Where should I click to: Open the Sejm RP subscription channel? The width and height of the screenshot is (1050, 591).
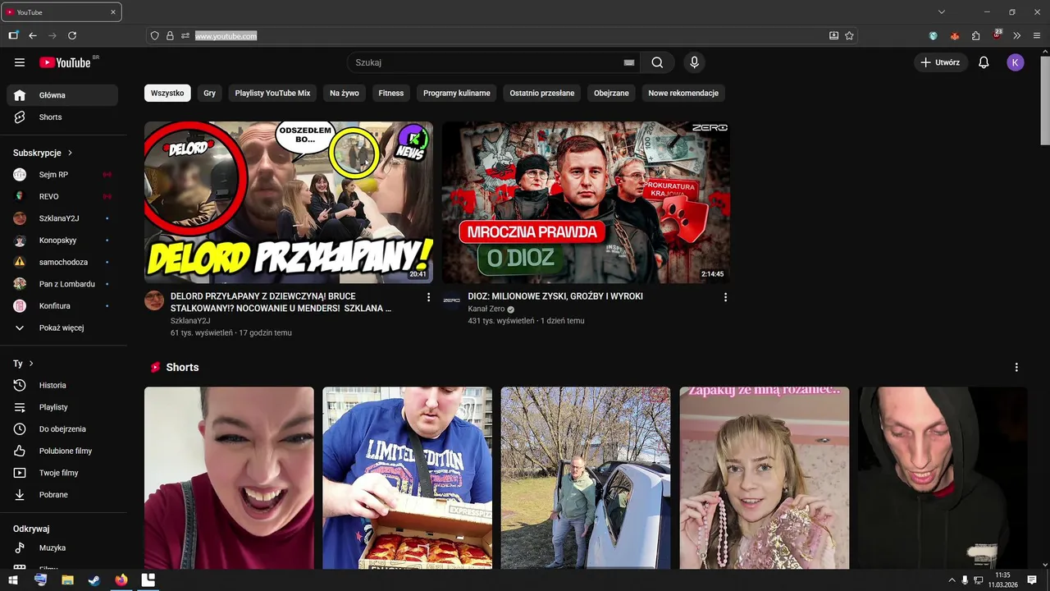[x=62, y=175]
